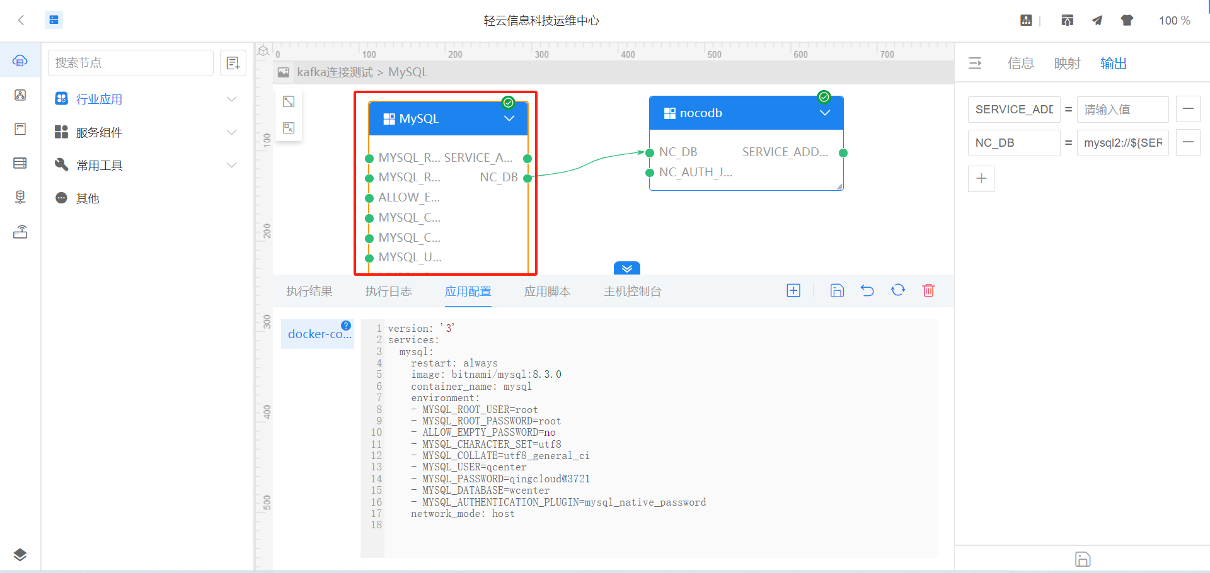1210x573 pixels.
Task: Refresh the config with circular arrows icon
Action: (x=898, y=290)
